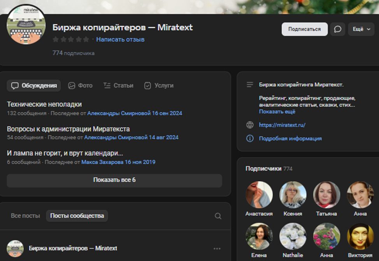Open subscriber Татьяна's avatar

coord(326,195)
